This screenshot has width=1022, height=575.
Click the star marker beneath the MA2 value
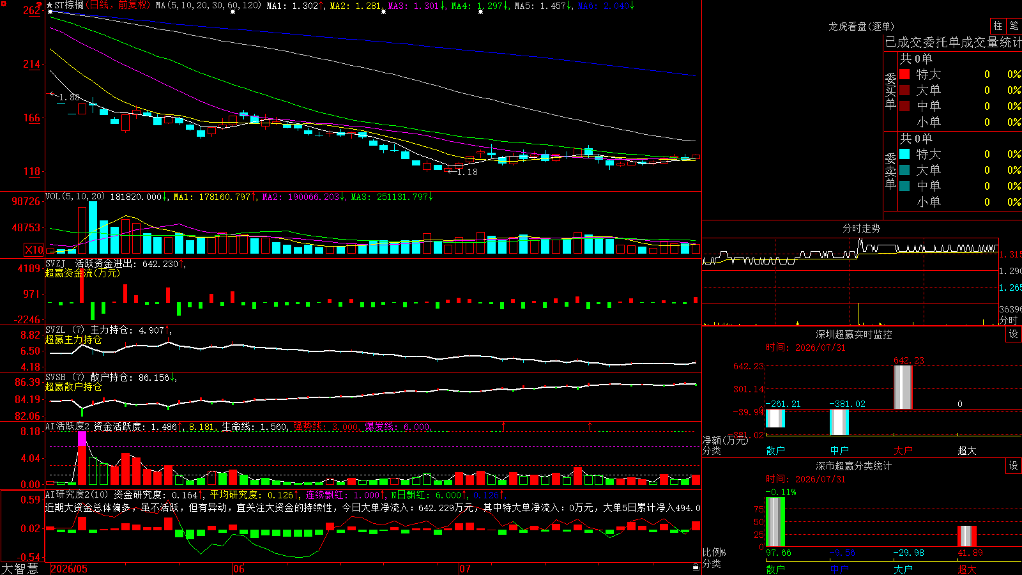(383, 12)
